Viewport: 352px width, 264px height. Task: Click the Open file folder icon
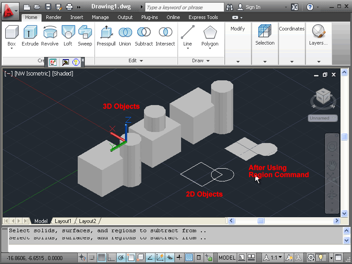[x=37, y=7]
